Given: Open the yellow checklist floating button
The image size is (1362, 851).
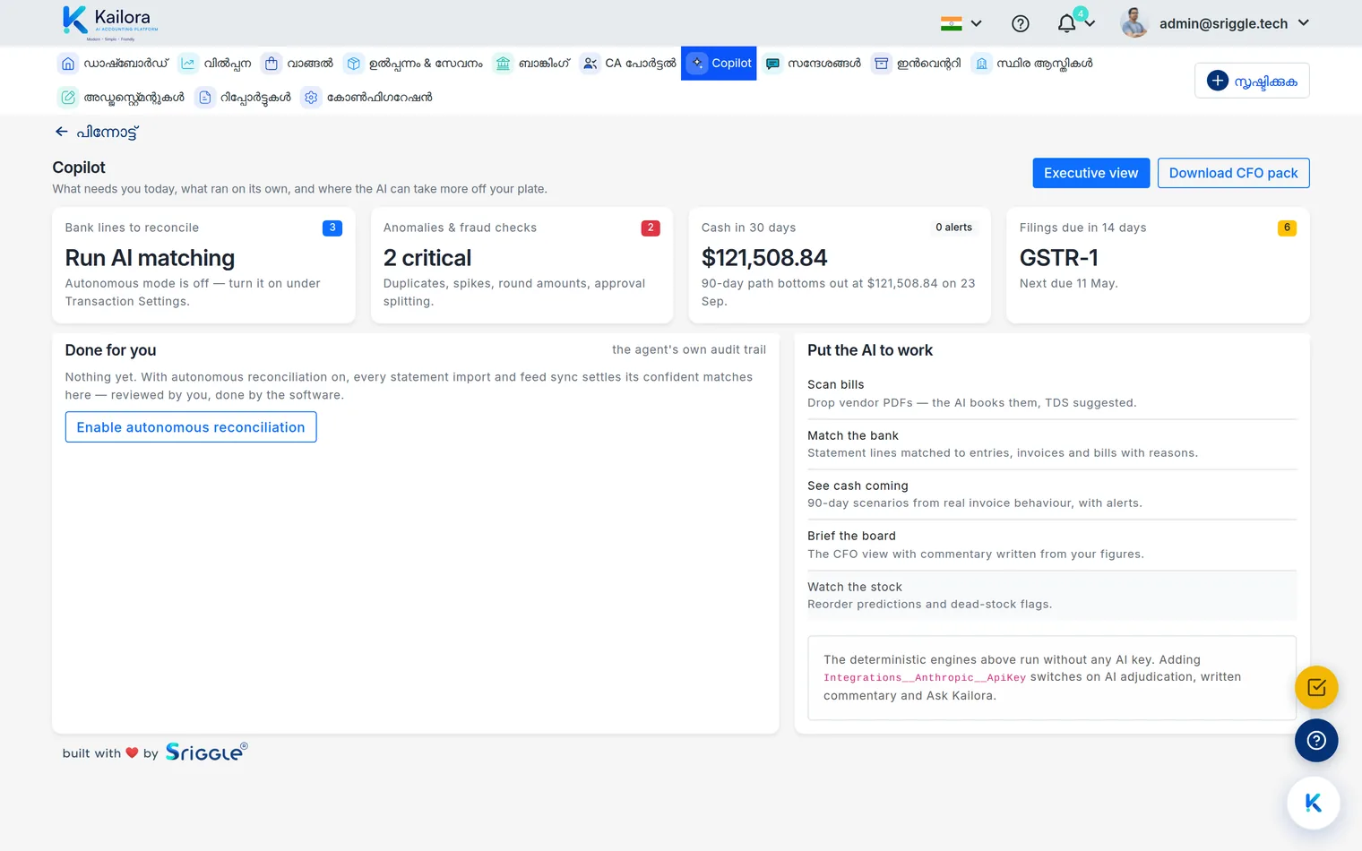Looking at the screenshot, I should 1316,688.
